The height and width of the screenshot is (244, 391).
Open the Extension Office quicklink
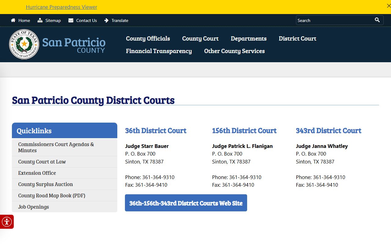[x=64, y=173]
